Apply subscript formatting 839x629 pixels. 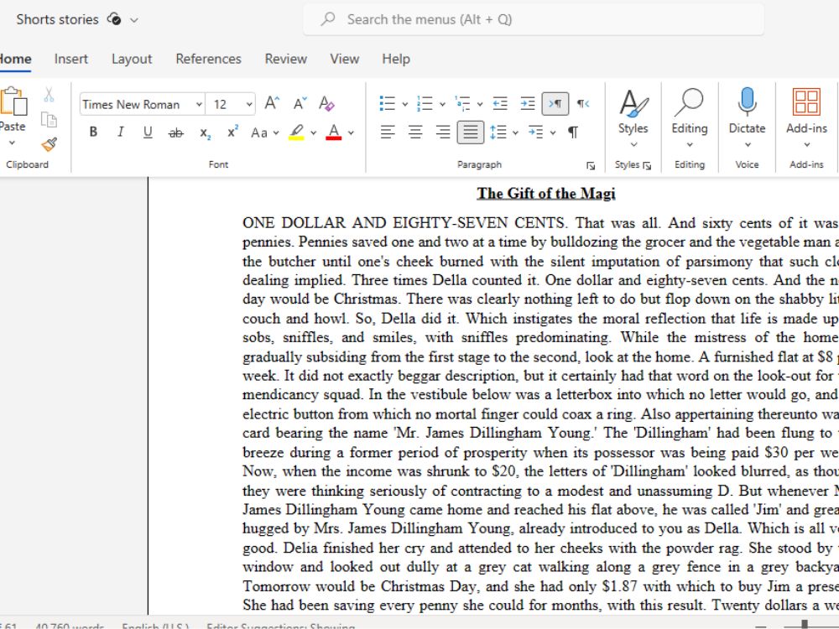[x=205, y=133]
